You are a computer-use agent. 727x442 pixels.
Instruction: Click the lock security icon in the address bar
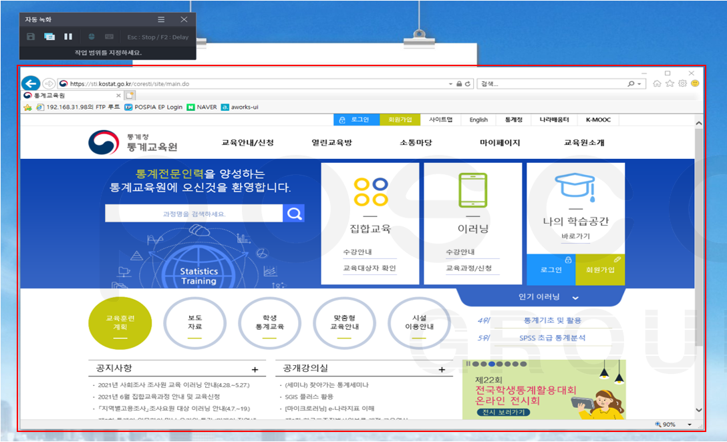459,84
